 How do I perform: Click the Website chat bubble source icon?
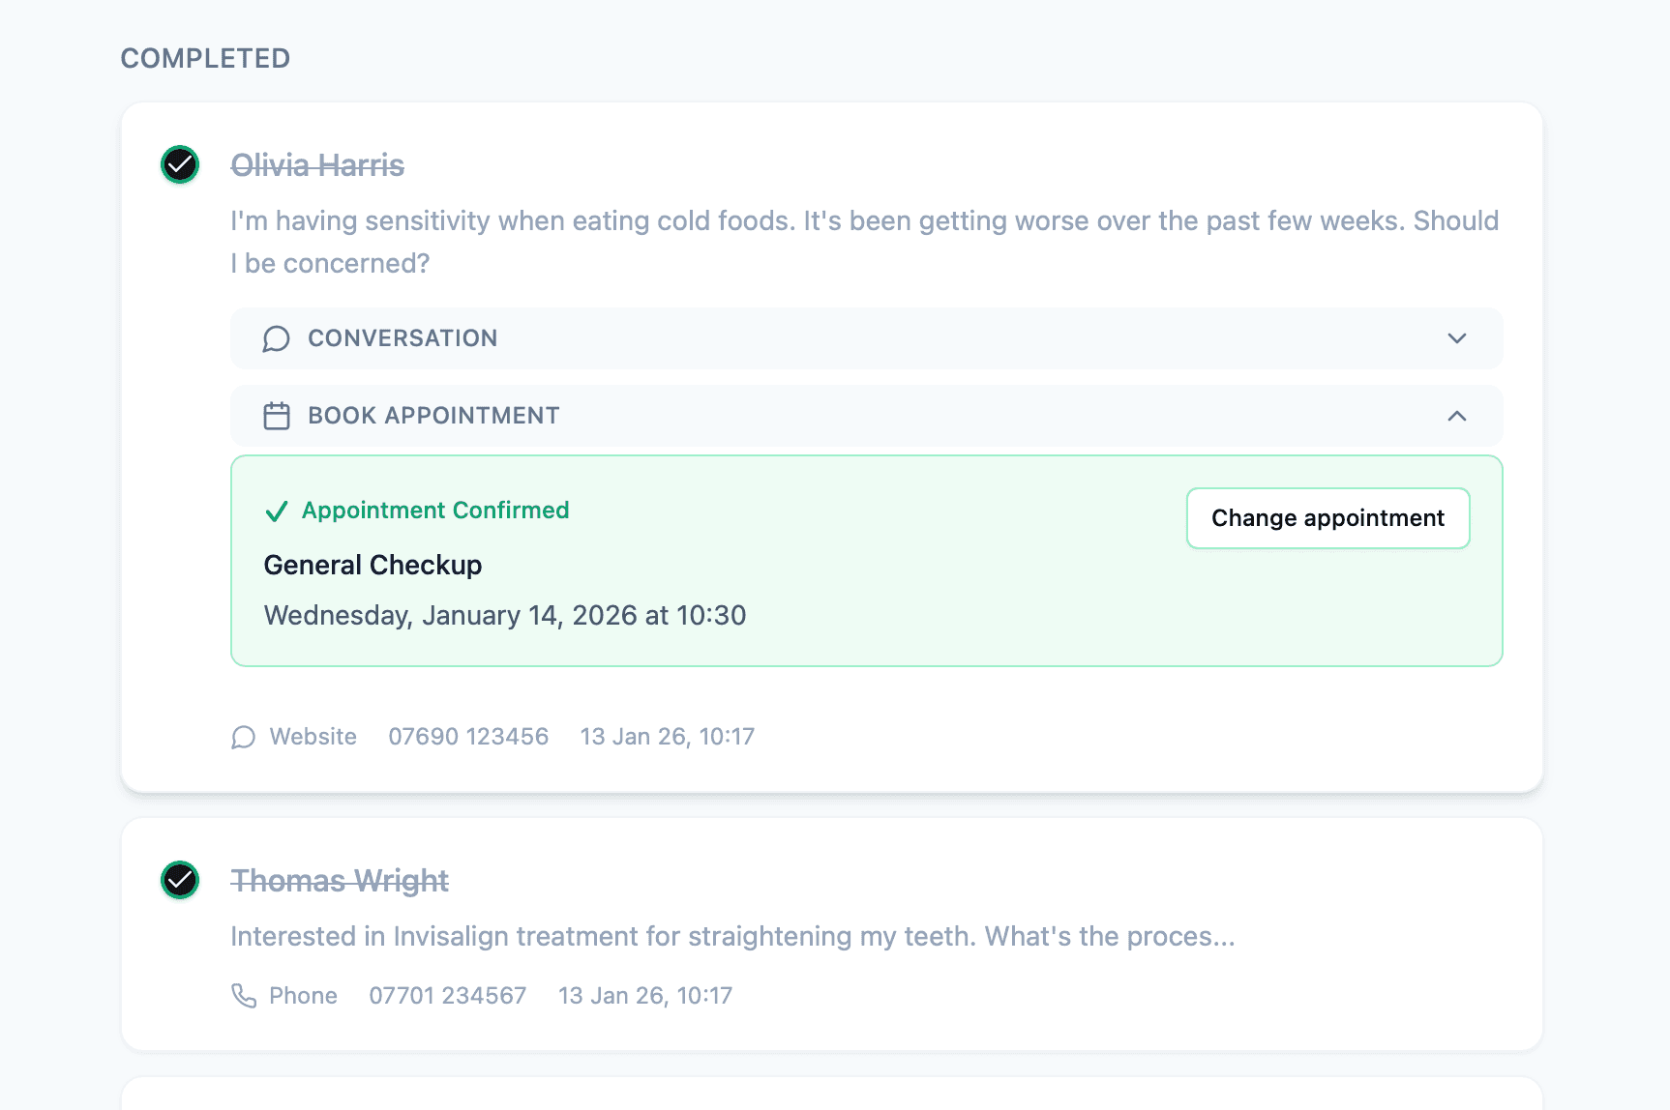point(244,738)
